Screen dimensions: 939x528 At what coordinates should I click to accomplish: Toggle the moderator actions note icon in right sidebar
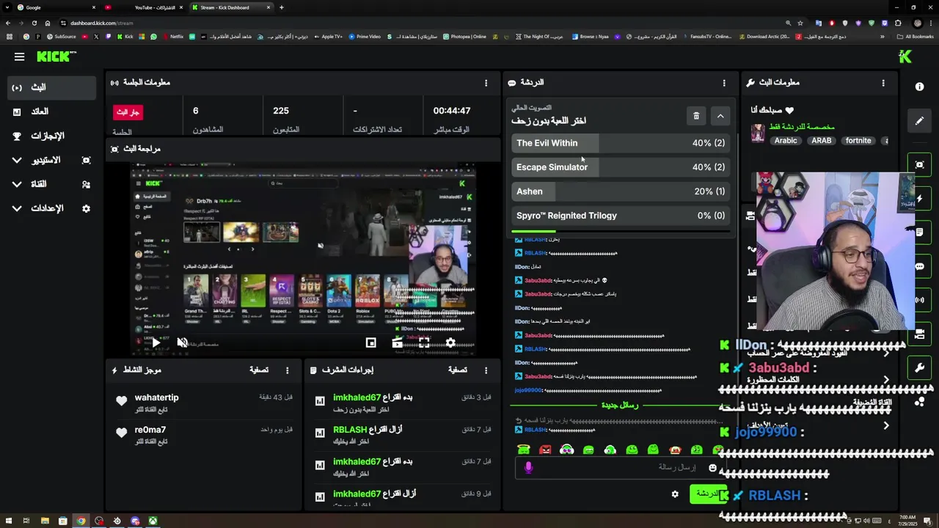920,233
